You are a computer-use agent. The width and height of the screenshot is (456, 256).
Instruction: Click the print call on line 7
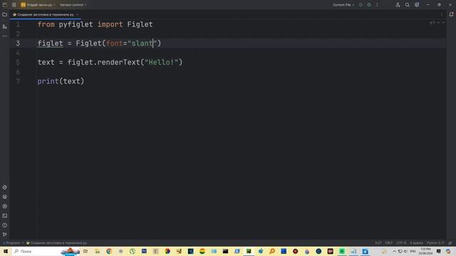coord(48,81)
